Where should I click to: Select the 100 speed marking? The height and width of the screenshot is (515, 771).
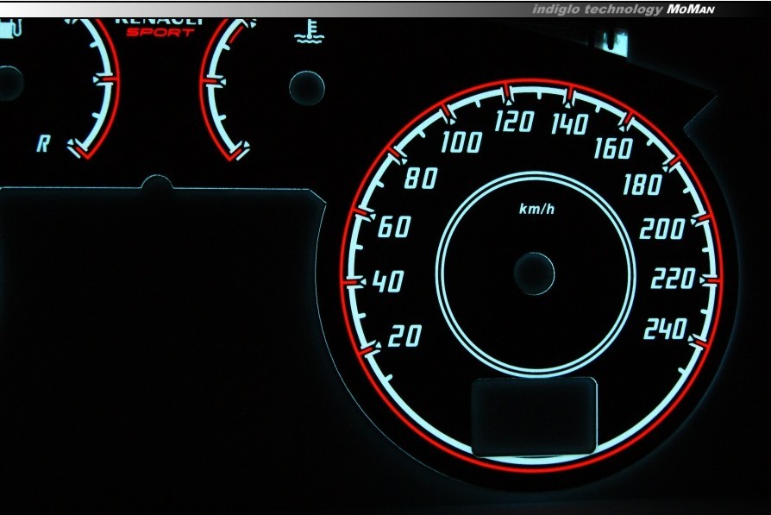coord(461,142)
